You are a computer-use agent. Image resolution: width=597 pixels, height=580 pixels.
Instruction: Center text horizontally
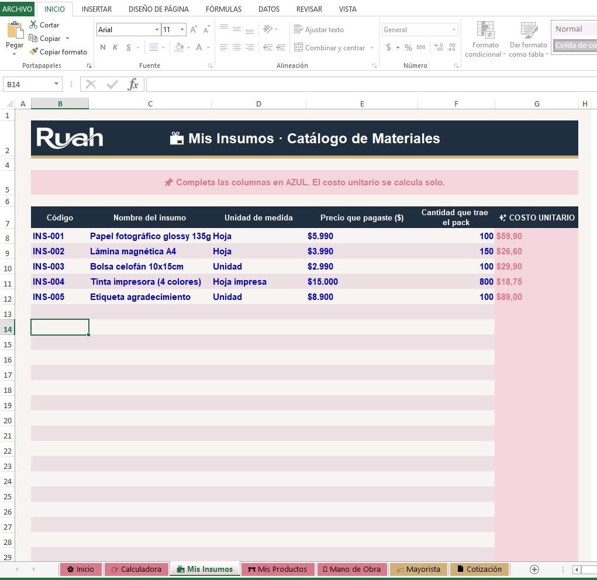pos(237,47)
